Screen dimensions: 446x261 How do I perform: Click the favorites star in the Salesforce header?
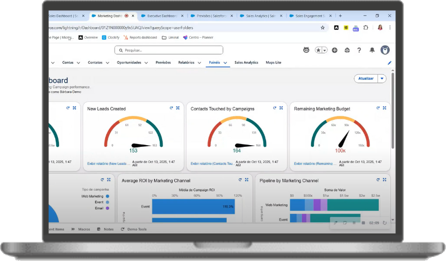318,50
